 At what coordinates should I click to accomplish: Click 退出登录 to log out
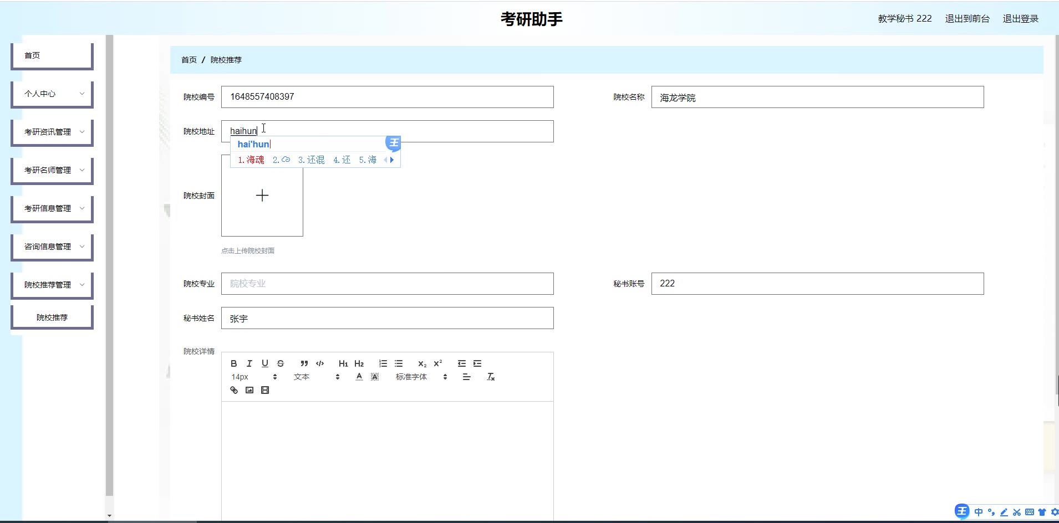[x=1020, y=19]
